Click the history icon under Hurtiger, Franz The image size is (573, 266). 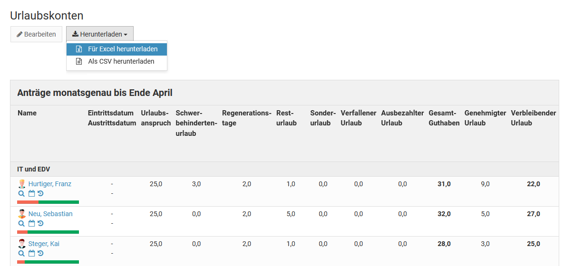point(40,193)
